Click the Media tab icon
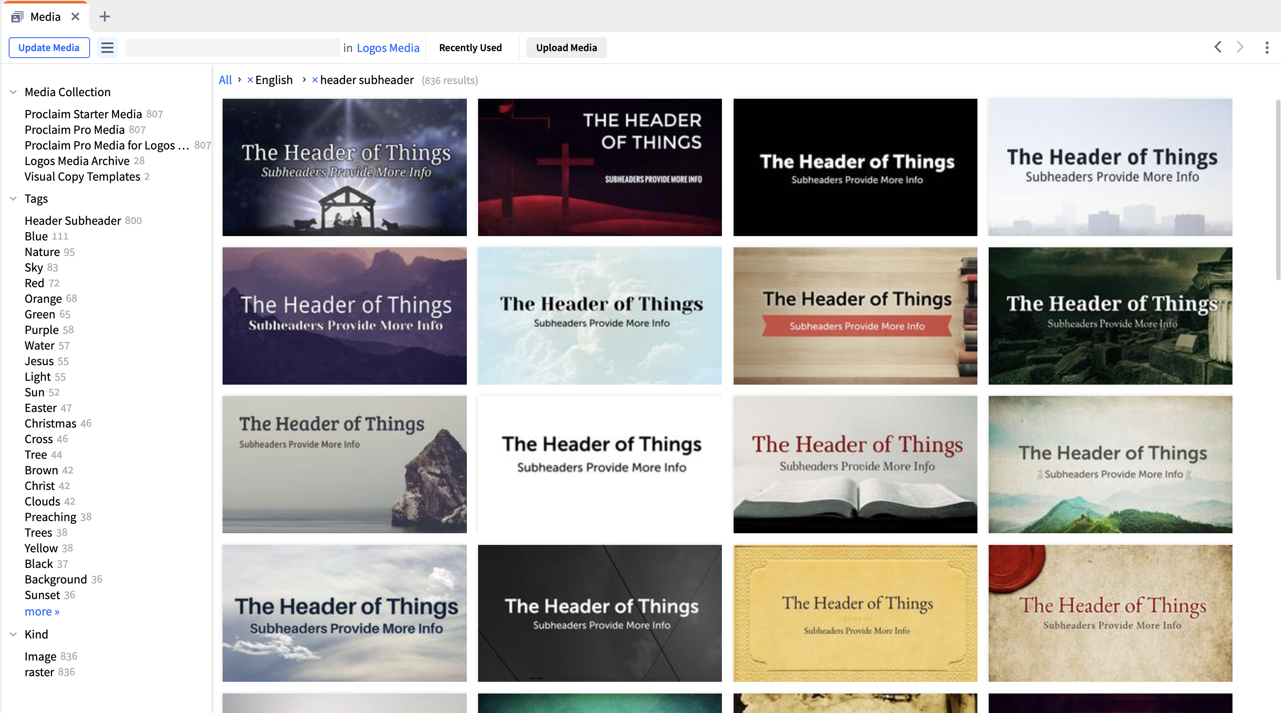 (x=17, y=17)
